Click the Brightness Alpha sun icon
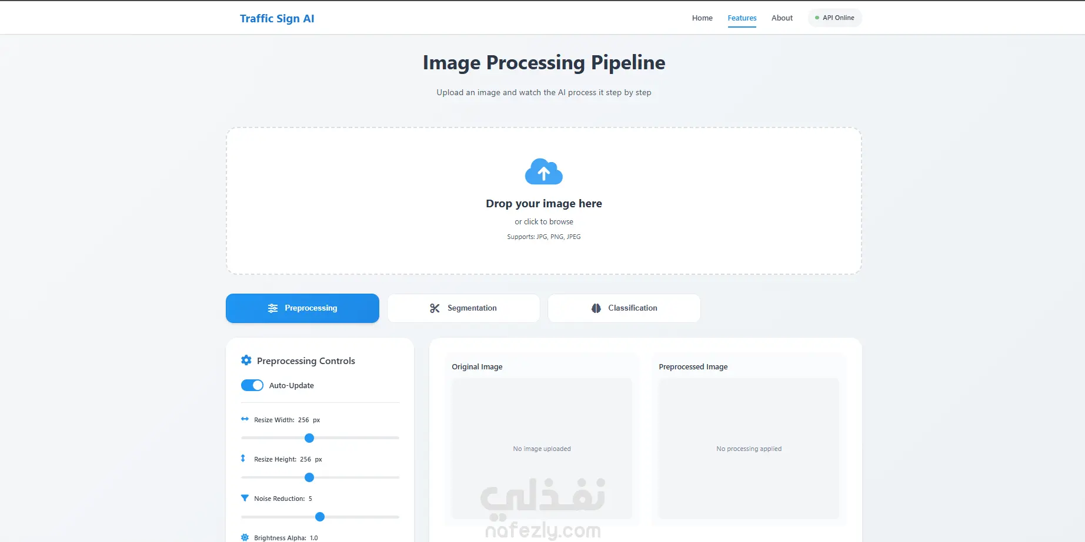The height and width of the screenshot is (542, 1085). [x=245, y=537]
